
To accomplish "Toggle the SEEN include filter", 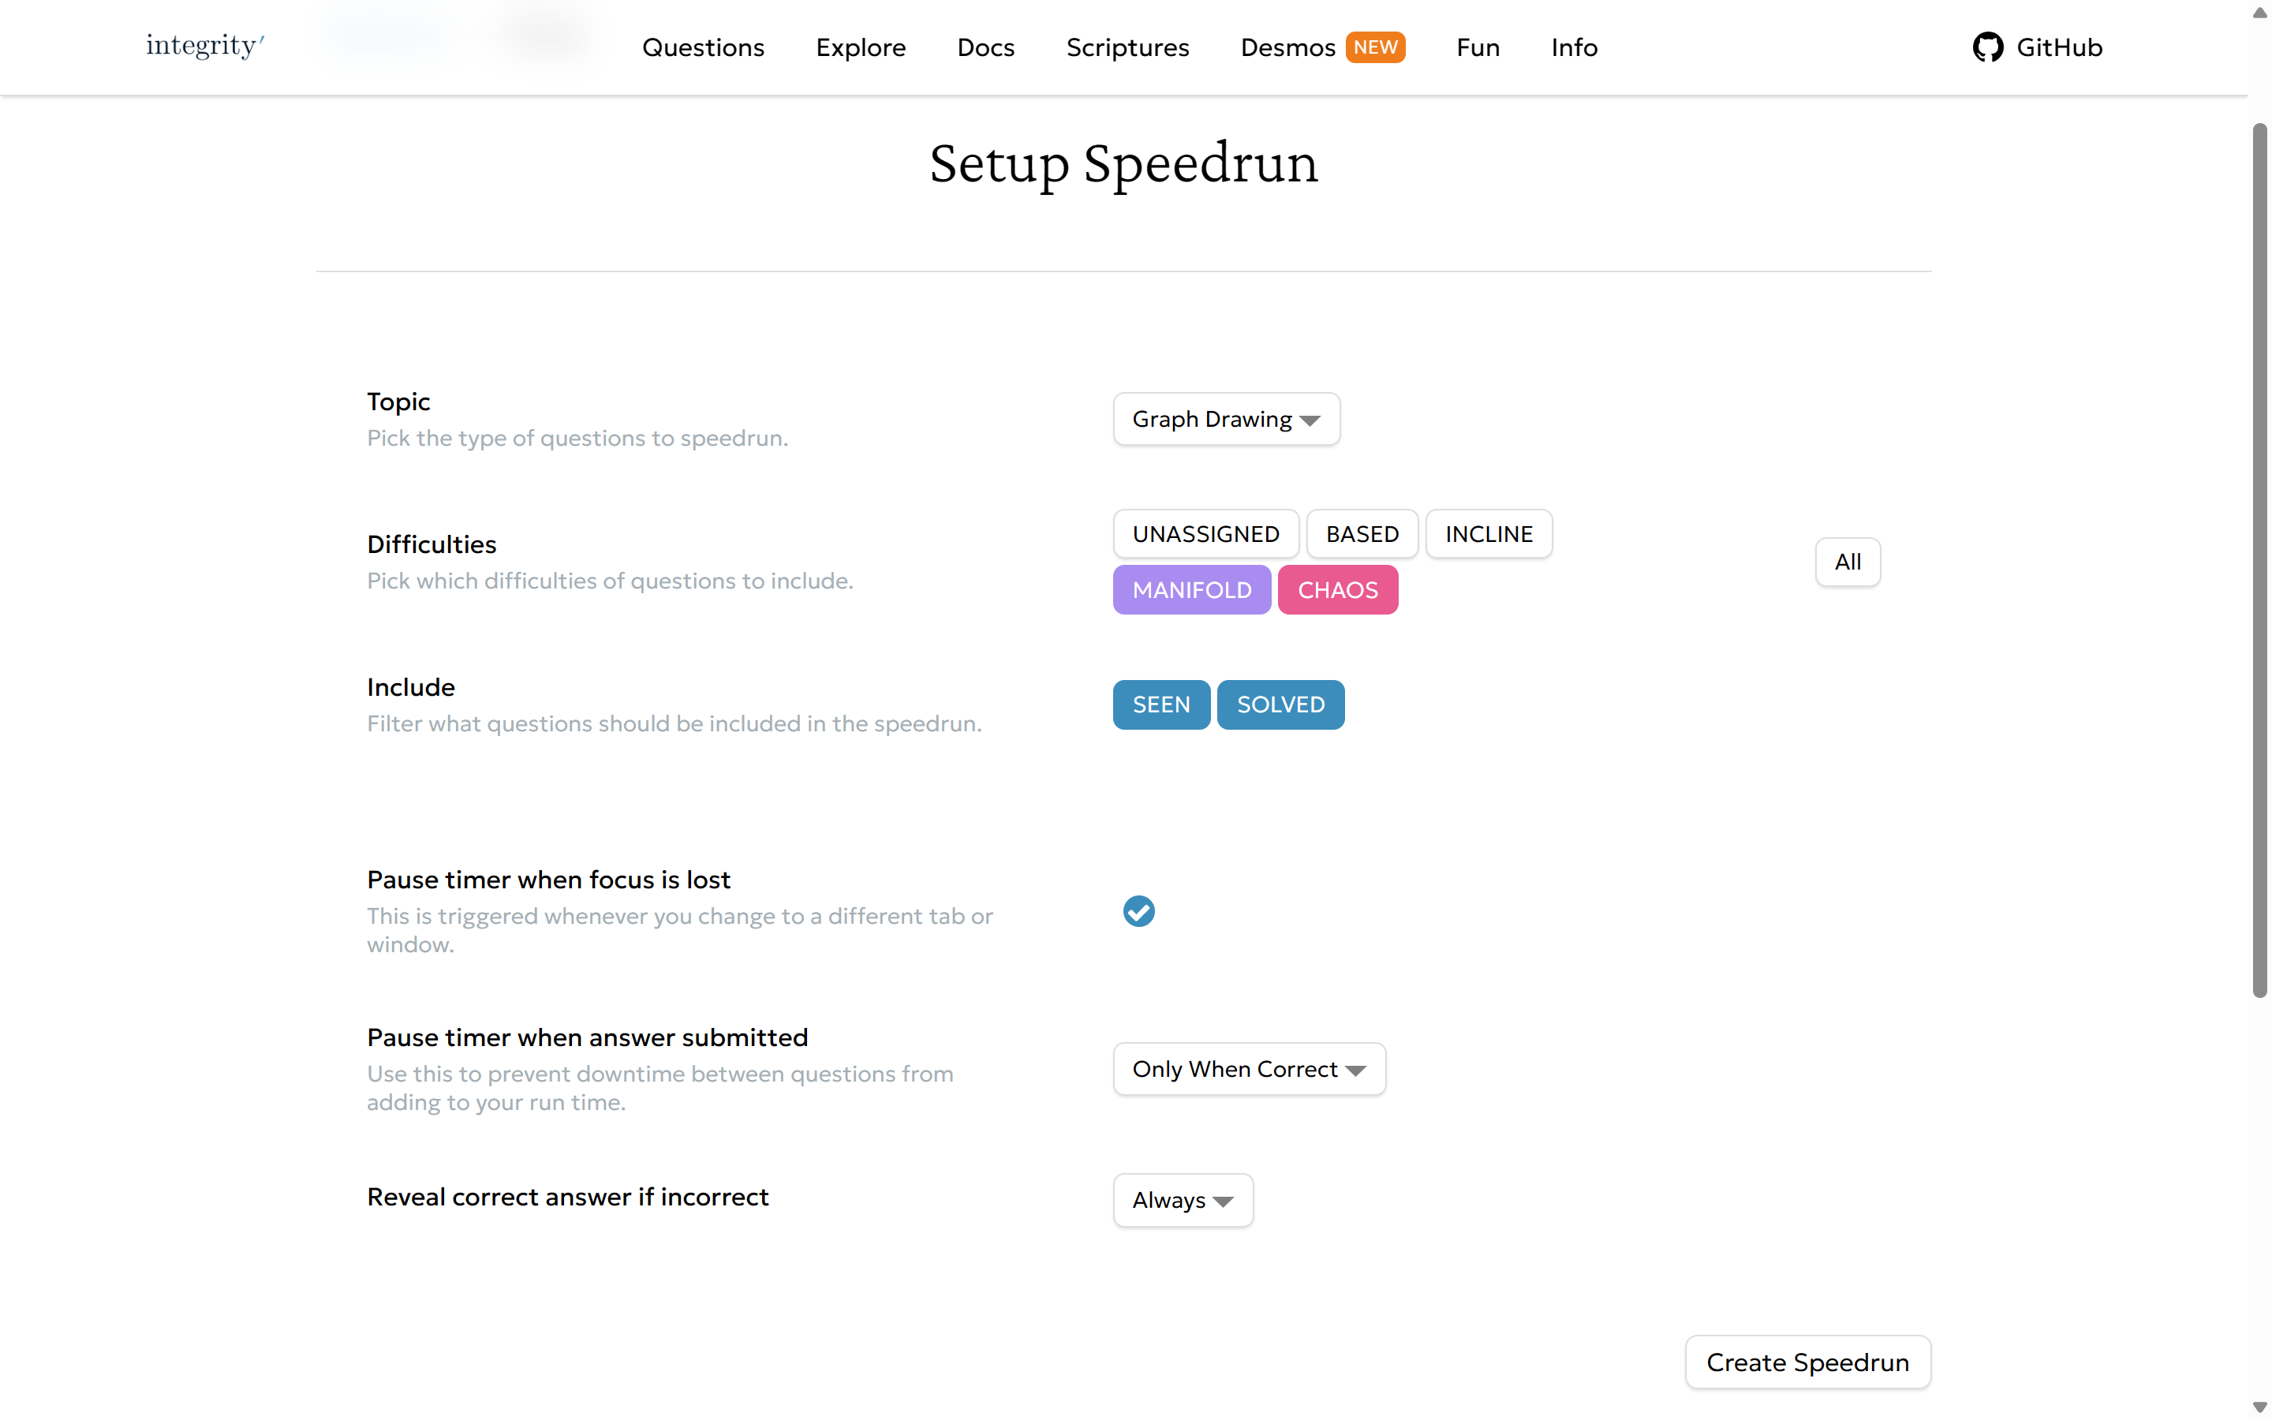I will [x=1160, y=704].
